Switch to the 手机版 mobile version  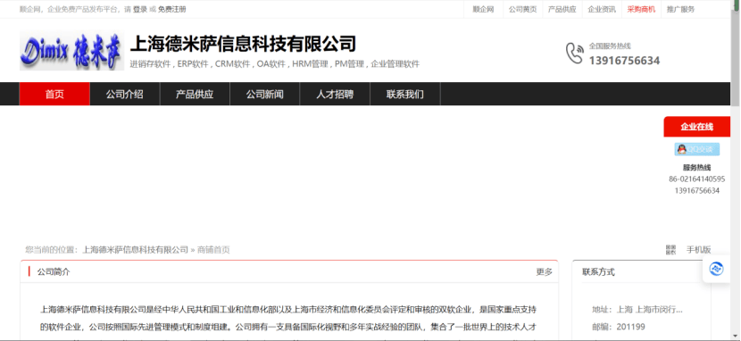[698, 250]
